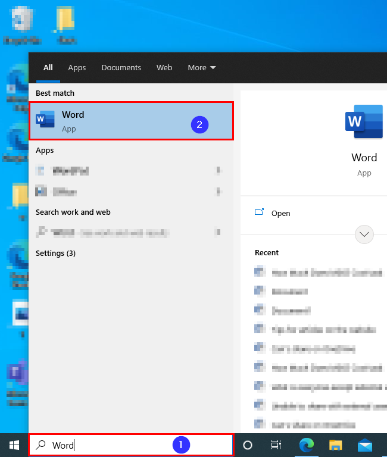Launch Microsoft Edge from the taskbar

[x=307, y=445]
